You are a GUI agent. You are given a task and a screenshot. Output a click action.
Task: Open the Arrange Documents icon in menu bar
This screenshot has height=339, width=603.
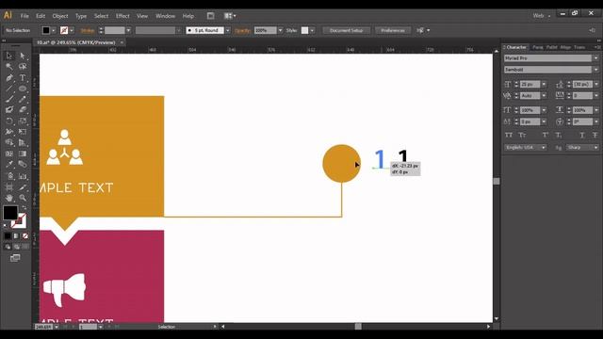coord(230,16)
